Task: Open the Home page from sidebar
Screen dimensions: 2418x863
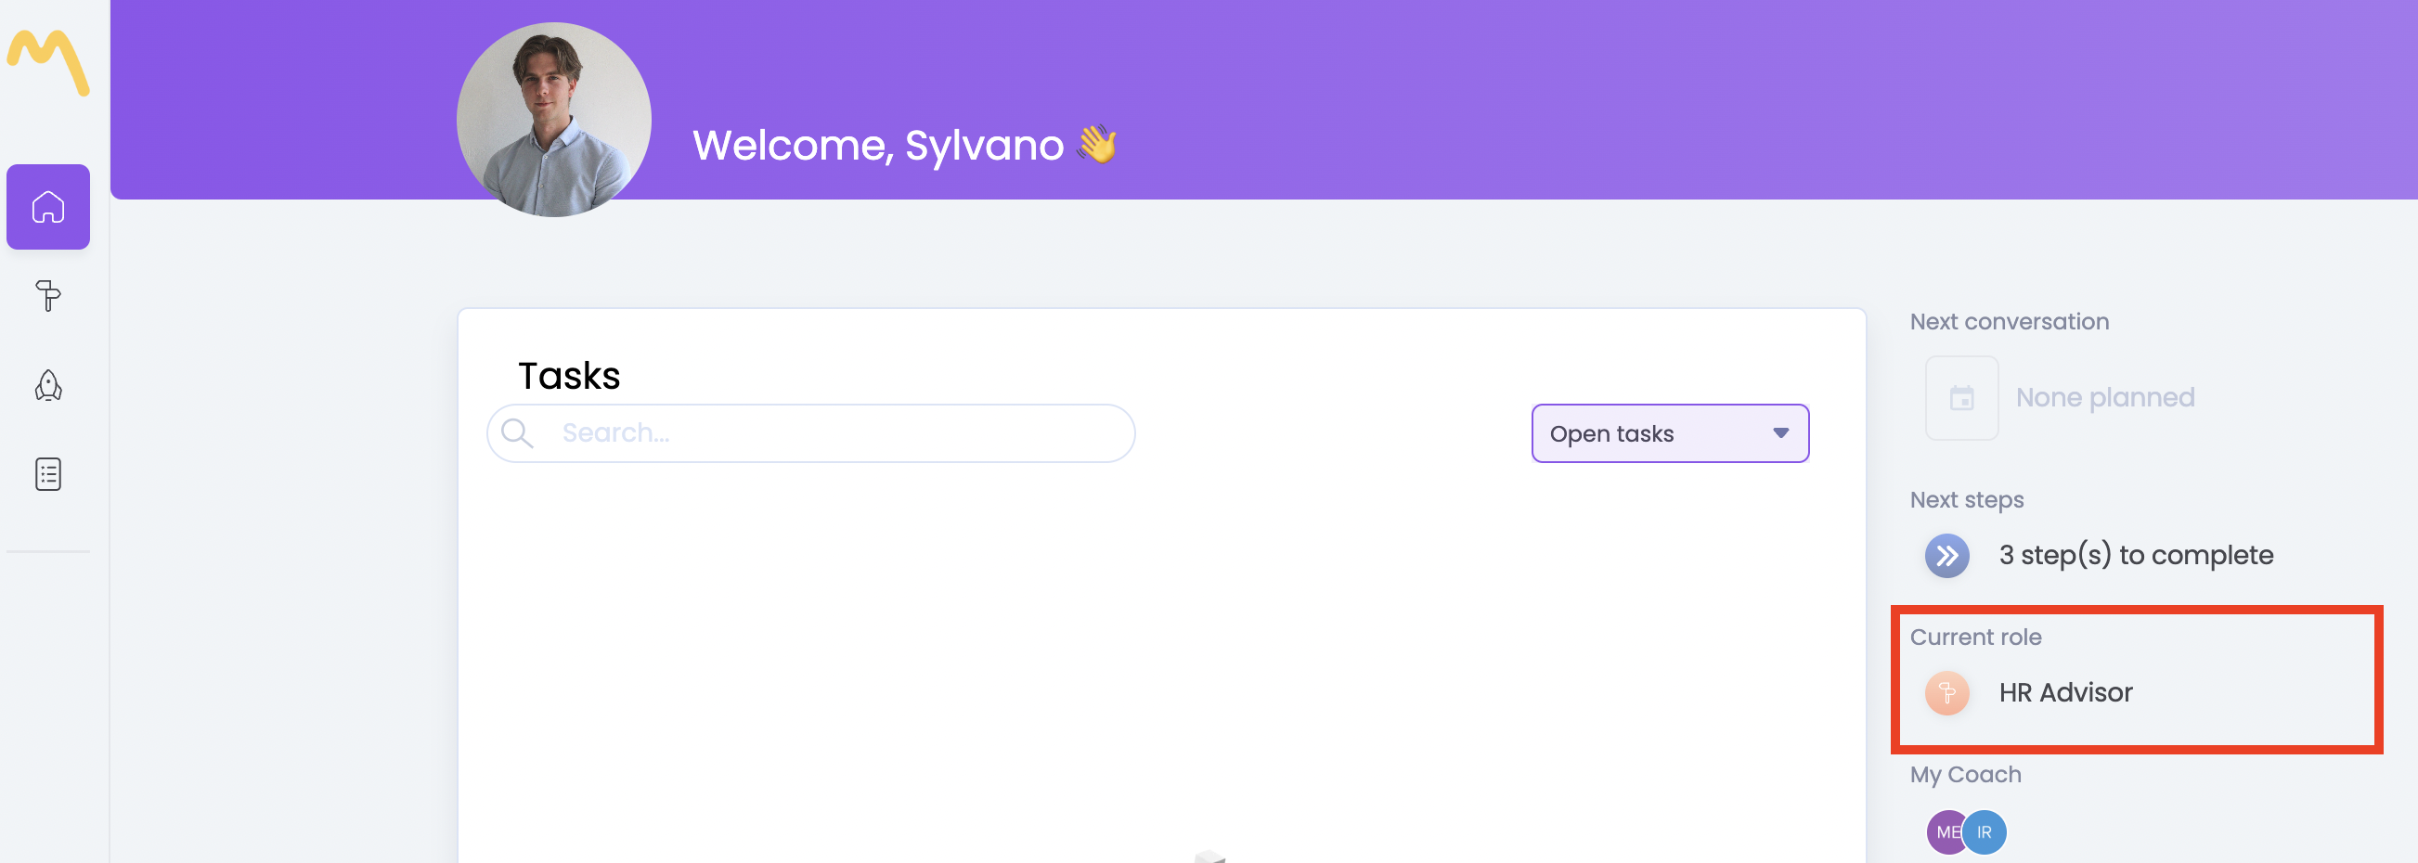Action: pos(48,206)
